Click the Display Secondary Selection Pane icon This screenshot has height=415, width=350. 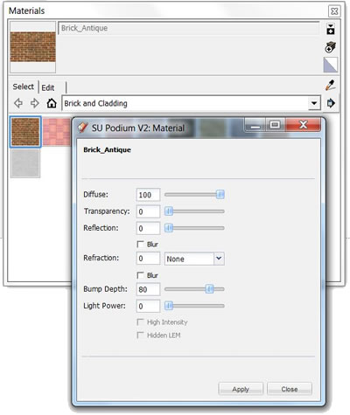(x=331, y=30)
